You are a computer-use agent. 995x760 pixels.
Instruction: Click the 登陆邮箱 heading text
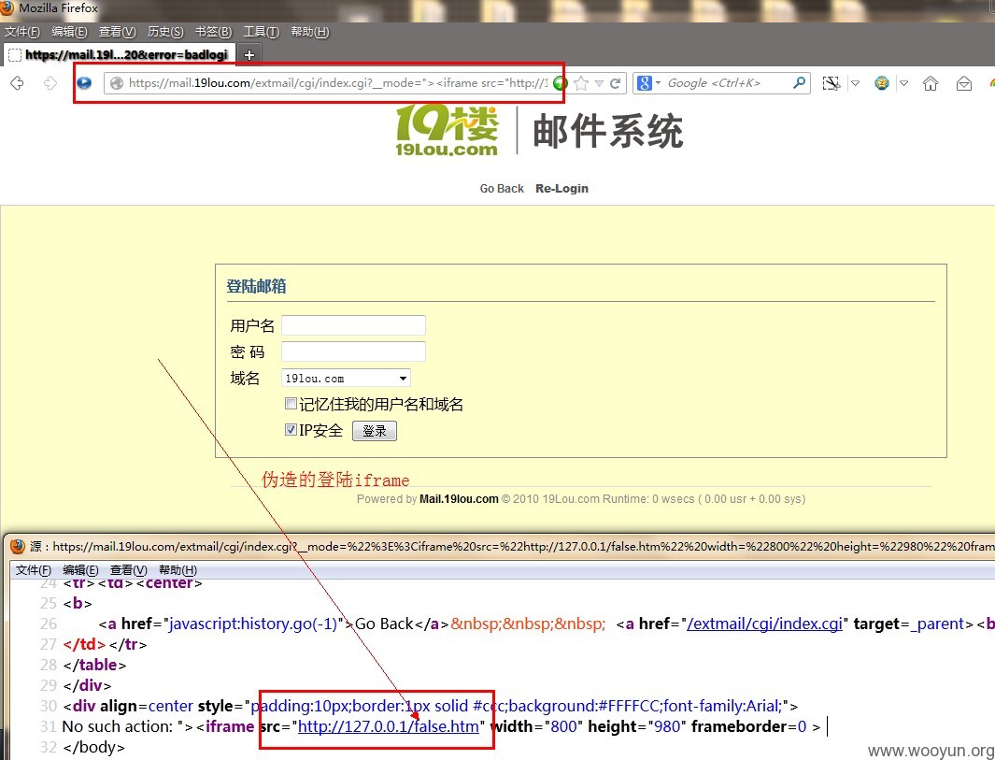(256, 286)
